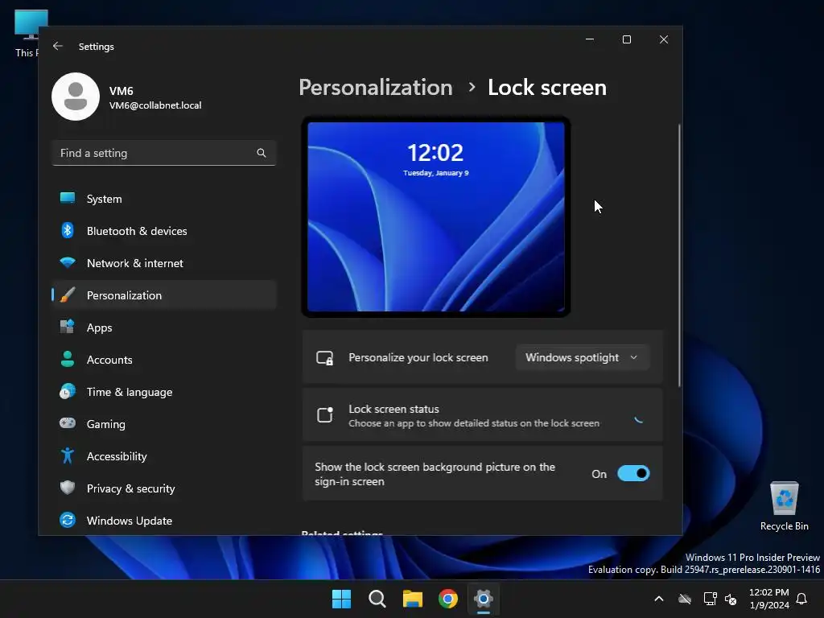
Task: Click the Settings window vertical scrollbar
Action: pyautogui.click(x=679, y=255)
